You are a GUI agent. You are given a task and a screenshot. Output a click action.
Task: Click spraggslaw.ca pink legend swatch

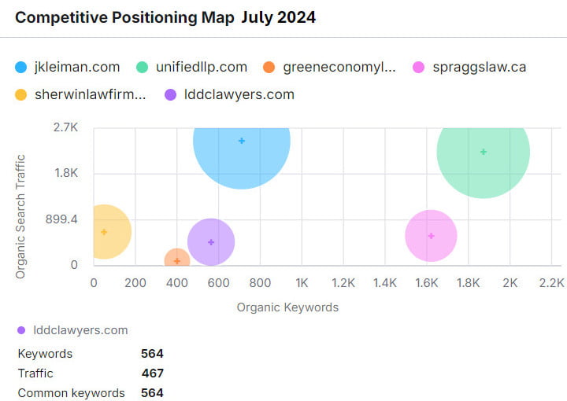[419, 68]
